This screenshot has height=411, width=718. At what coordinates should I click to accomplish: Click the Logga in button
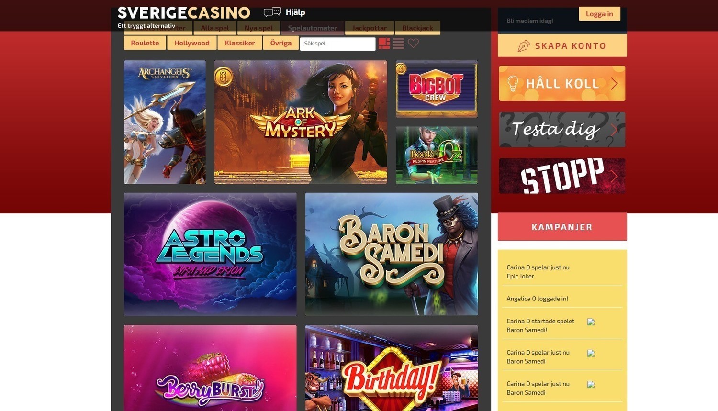tap(599, 14)
